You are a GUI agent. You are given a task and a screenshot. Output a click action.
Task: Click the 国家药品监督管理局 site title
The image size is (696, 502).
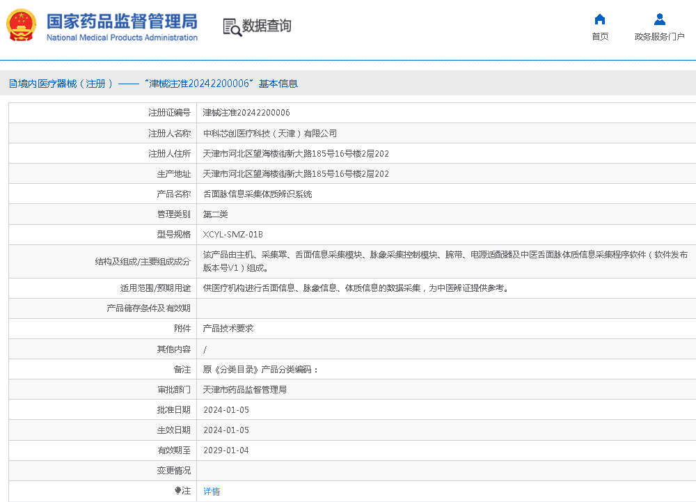[x=122, y=21]
